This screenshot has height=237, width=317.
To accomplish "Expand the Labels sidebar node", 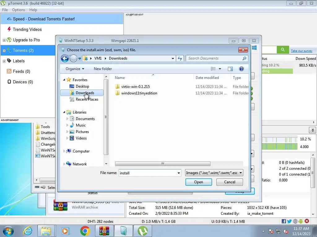I will pyautogui.click(x=4, y=61).
